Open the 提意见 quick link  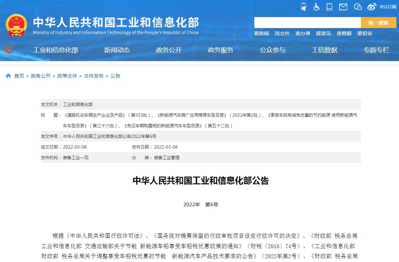[323, 33]
